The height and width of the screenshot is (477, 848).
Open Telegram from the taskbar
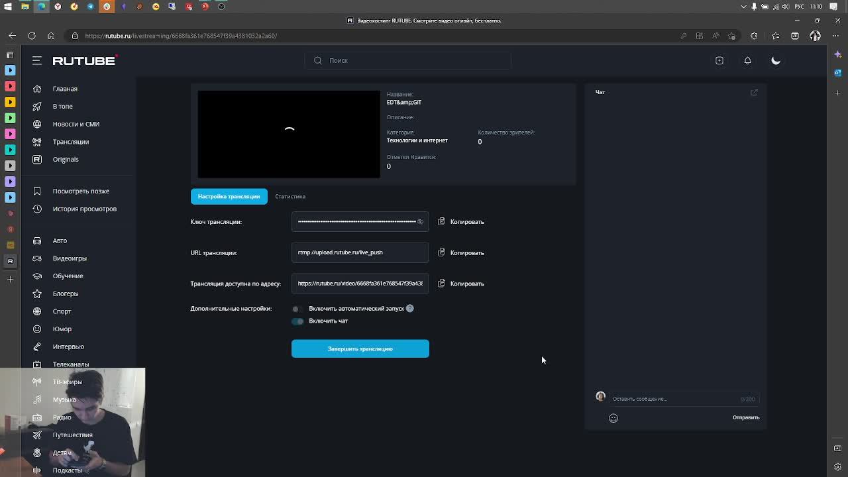coord(90,7)
